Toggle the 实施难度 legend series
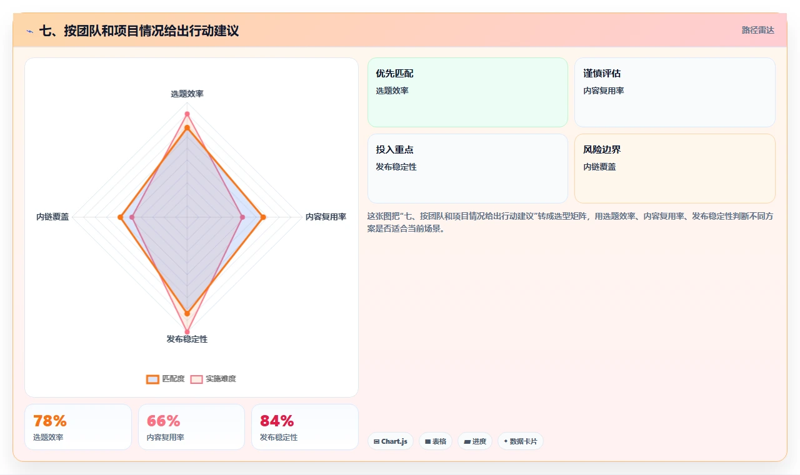The image size is (800, 475). pyautogui.click(x=213, y=379)
